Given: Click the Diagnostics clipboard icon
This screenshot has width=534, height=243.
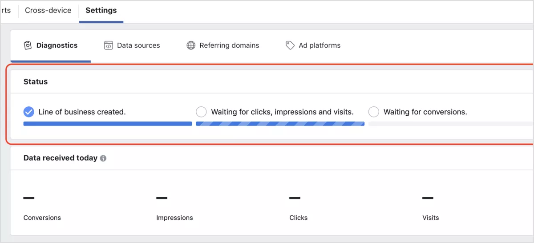Looking at the screenshot, I should (x=28, y=45).
